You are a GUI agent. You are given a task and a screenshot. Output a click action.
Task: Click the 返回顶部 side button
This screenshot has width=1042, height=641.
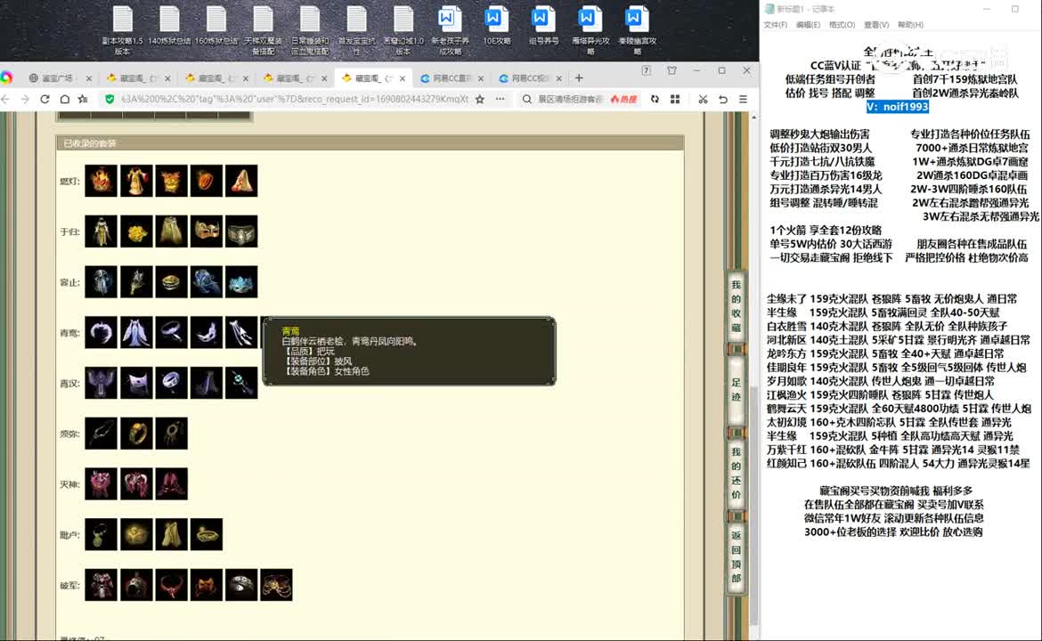[737, 556]
